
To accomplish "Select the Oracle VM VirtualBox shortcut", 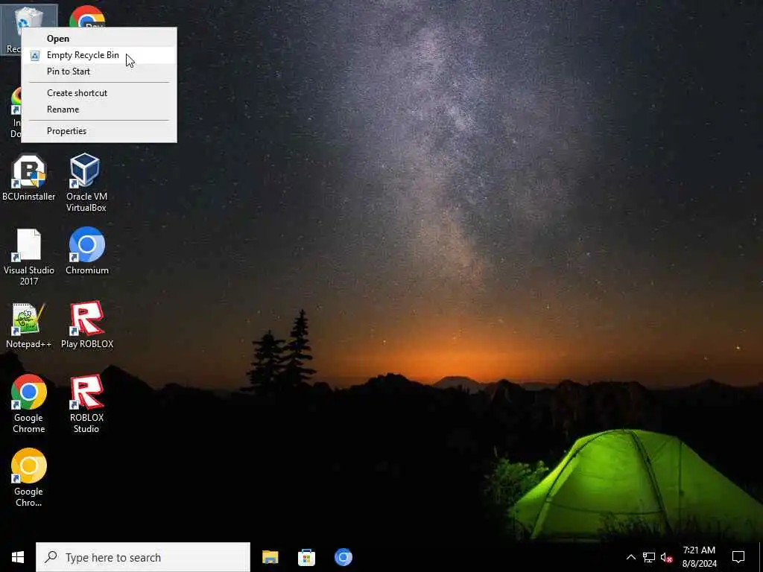I will point(86,182).
